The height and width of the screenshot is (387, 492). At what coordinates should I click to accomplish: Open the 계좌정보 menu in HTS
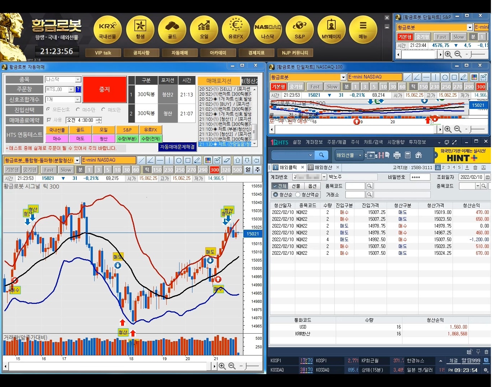click(314, 142)
